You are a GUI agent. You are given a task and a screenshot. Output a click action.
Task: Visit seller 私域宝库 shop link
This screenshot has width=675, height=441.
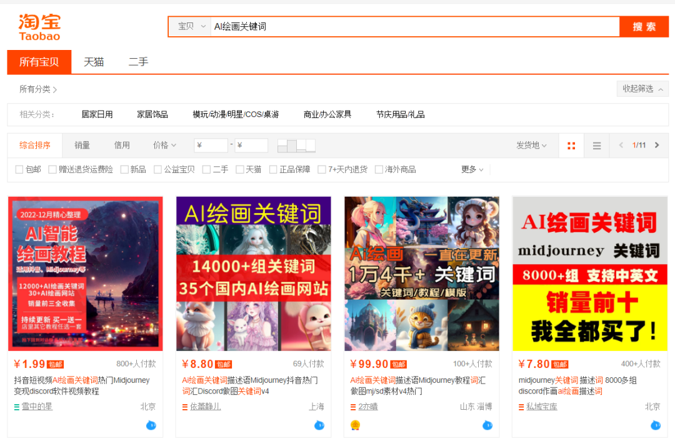click(x=541, y=407)
